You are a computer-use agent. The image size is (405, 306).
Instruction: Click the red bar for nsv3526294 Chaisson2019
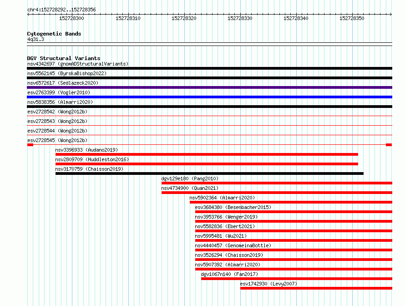pyautogui.click(x=294, y=260)
